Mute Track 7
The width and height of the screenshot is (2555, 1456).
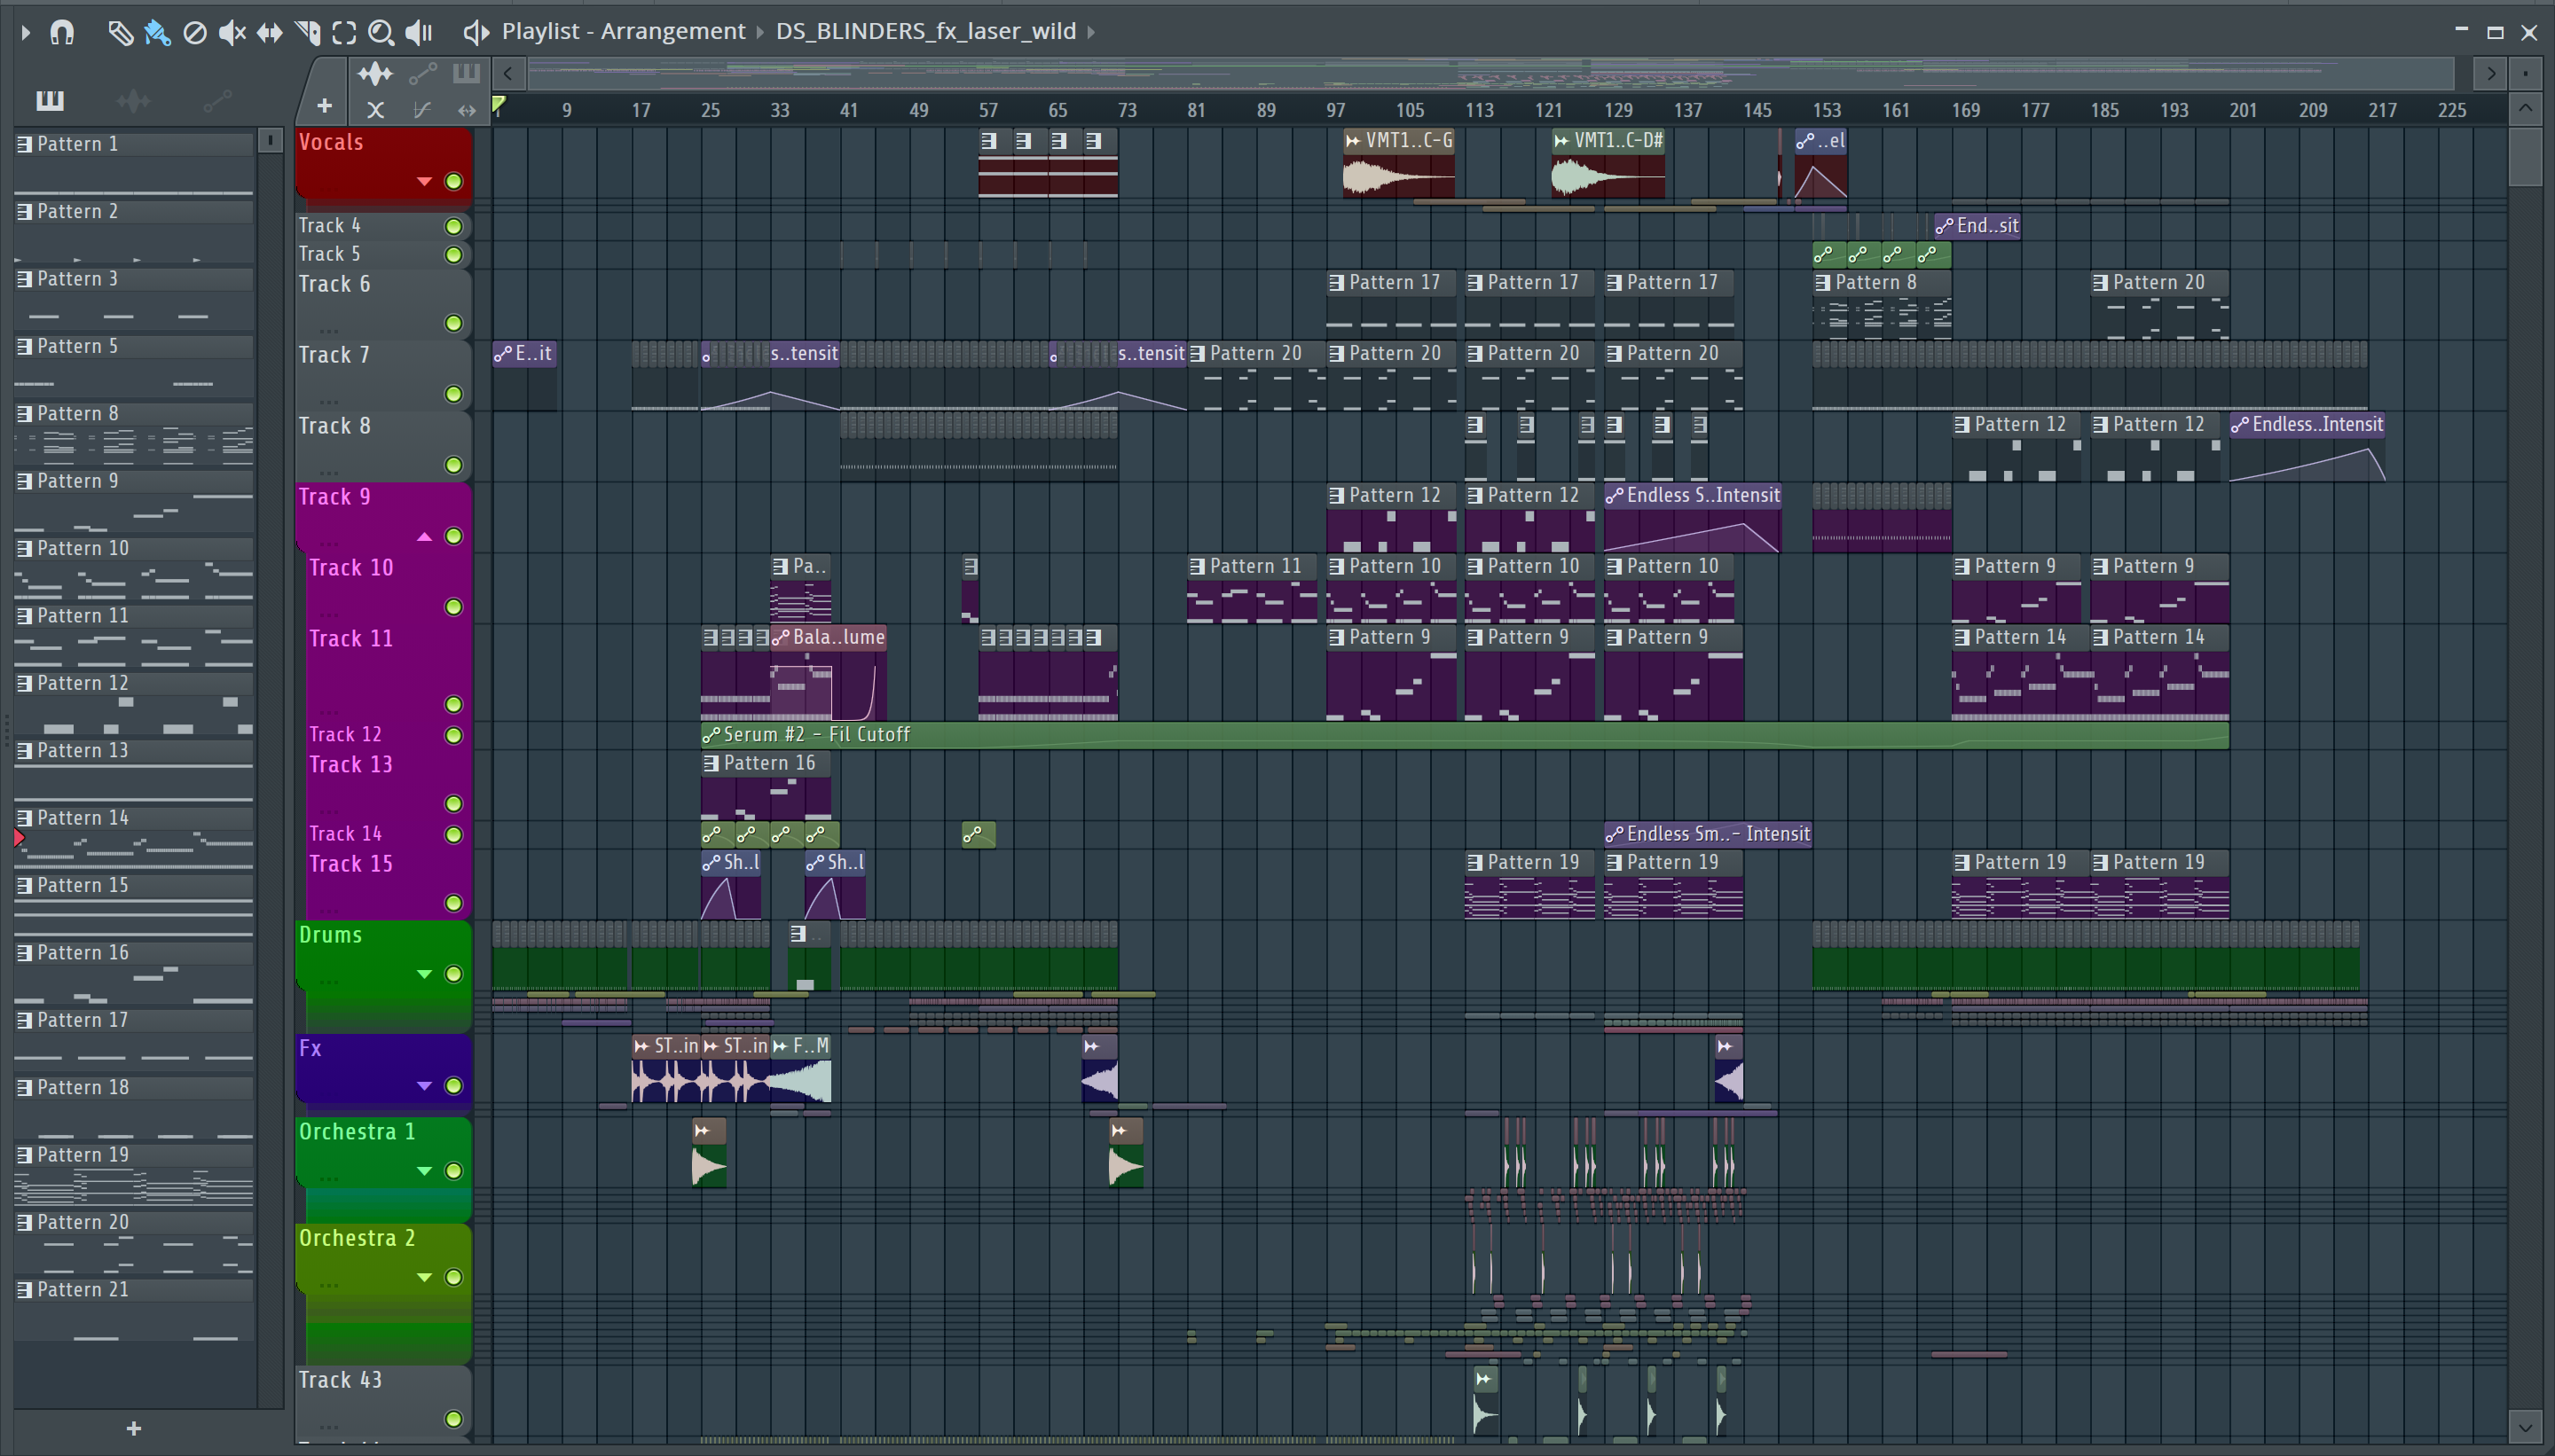pyautogui.click(x=453, y=394)
